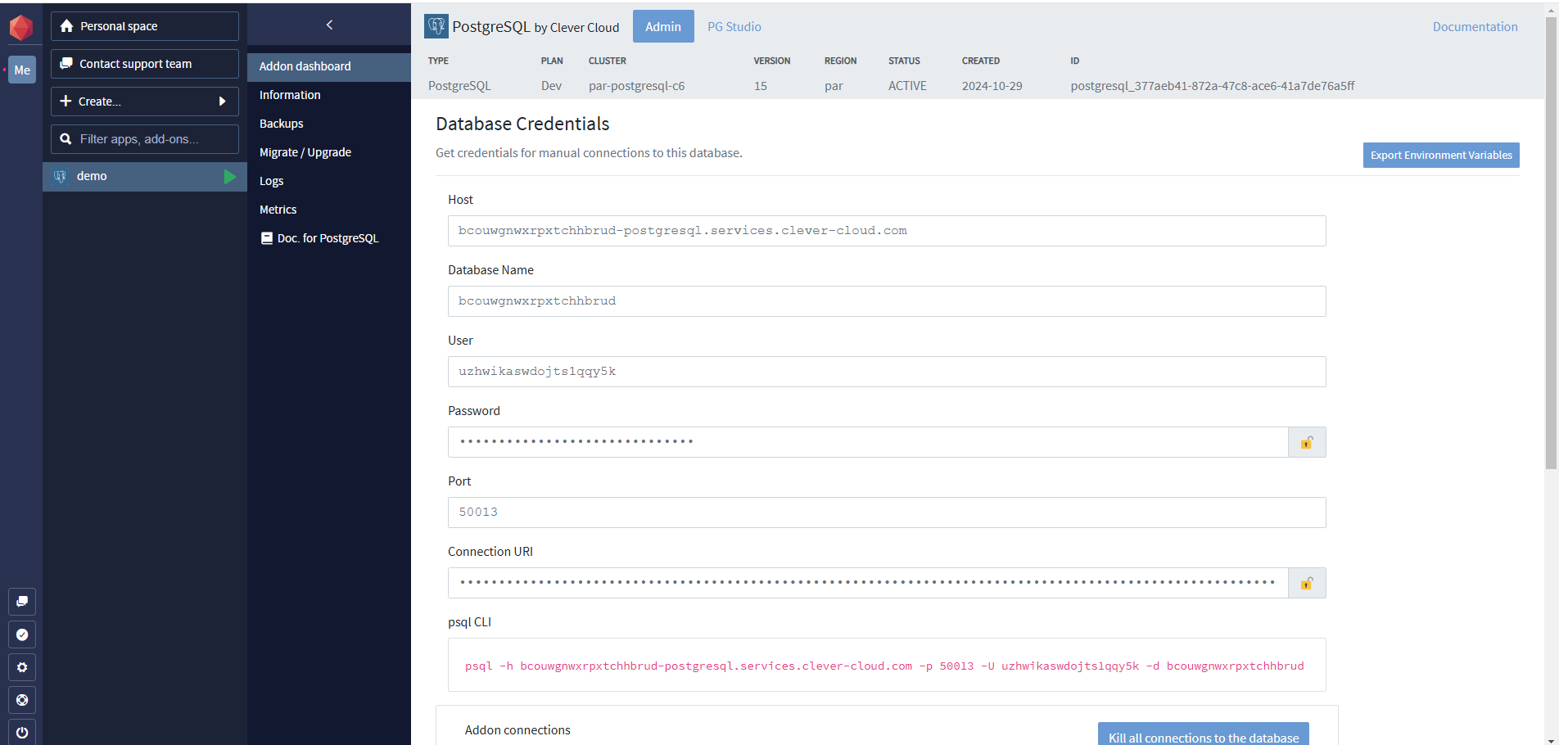Collapse the sidebar with the left chevron
The width and height of the screenshot is (1559, 745).
[329, 25]
